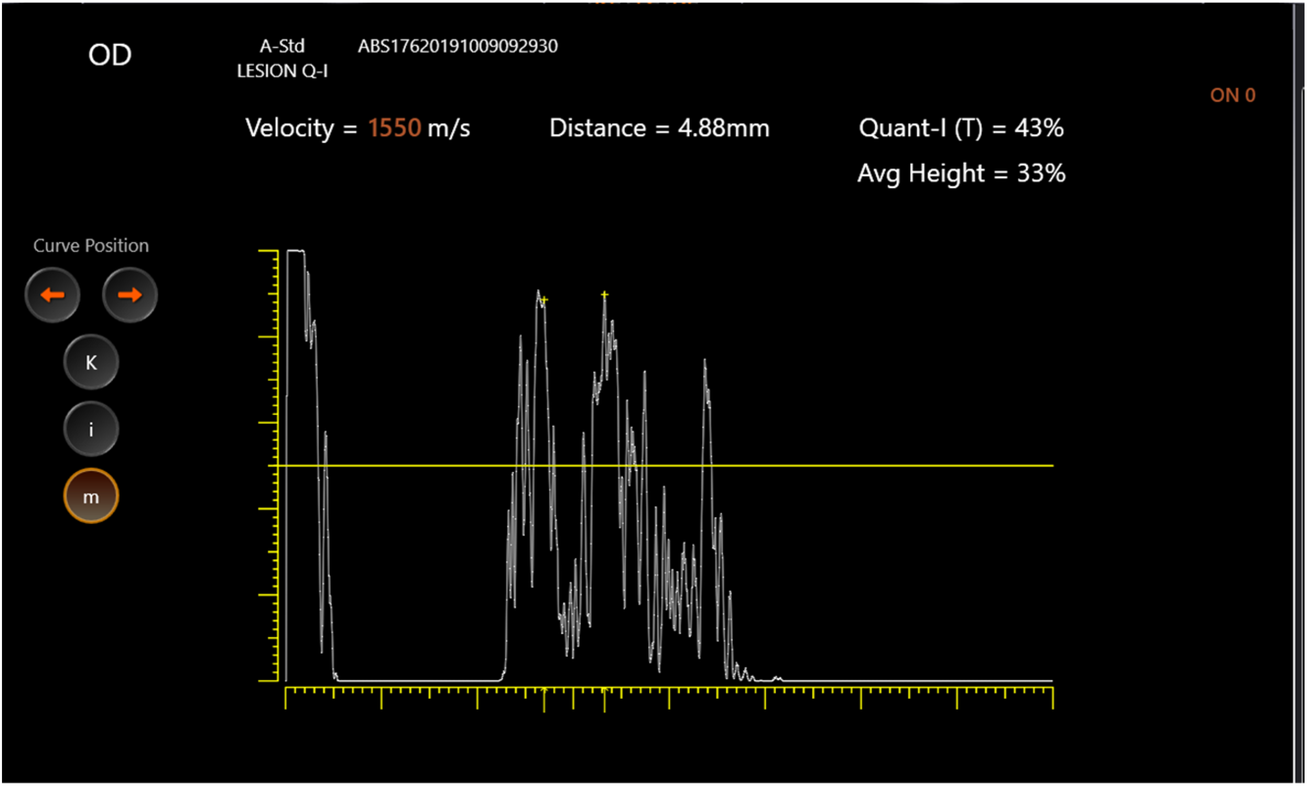The height and width of the screenshot is (787, 1308).
Task: Click the OD eye label
Action: click(x=110, y=54)
